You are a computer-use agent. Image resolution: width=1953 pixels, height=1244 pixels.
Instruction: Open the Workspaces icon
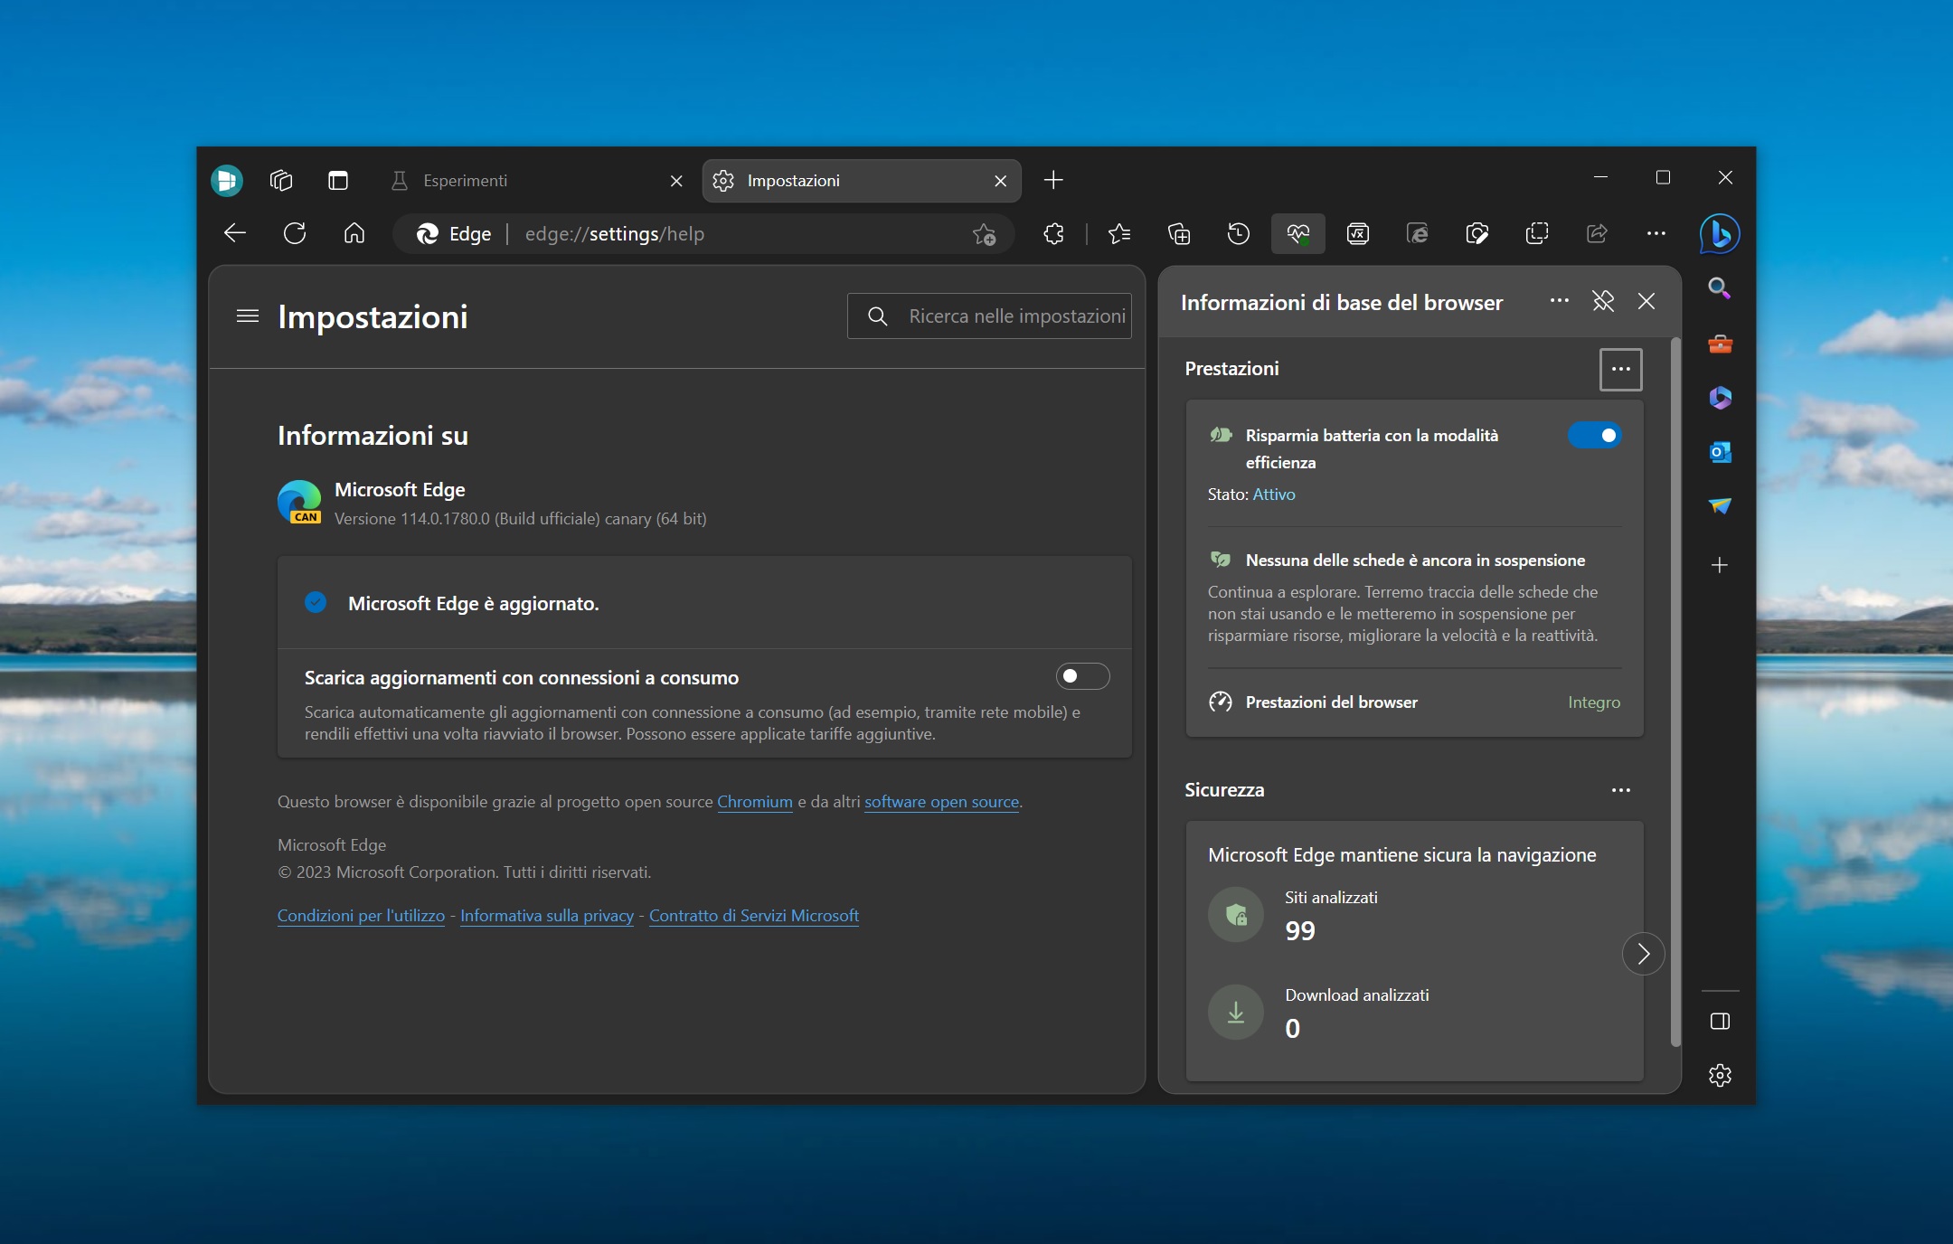[x=281, y=180]
